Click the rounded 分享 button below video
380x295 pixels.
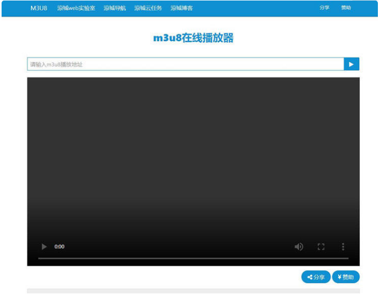pos(316,277)
